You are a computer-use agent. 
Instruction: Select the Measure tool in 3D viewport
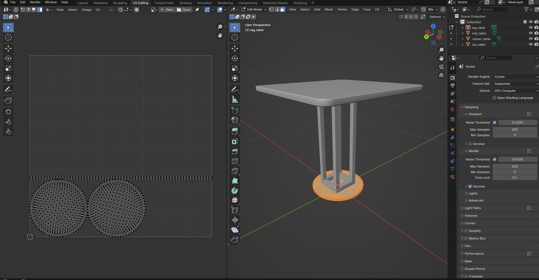[x=235, y=99]
